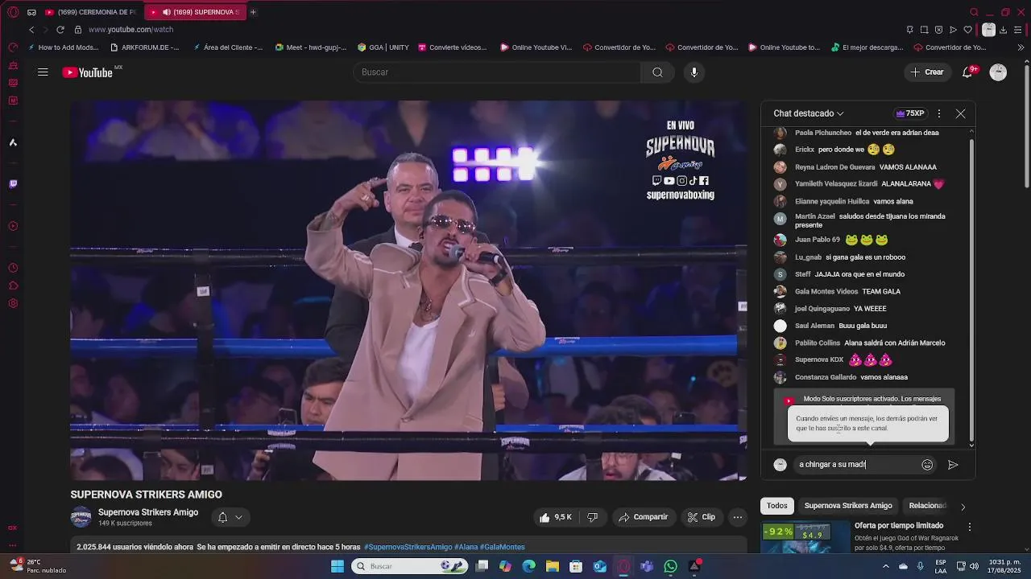
Task: Like the video with 9,5 K
Action: (556, 517)
